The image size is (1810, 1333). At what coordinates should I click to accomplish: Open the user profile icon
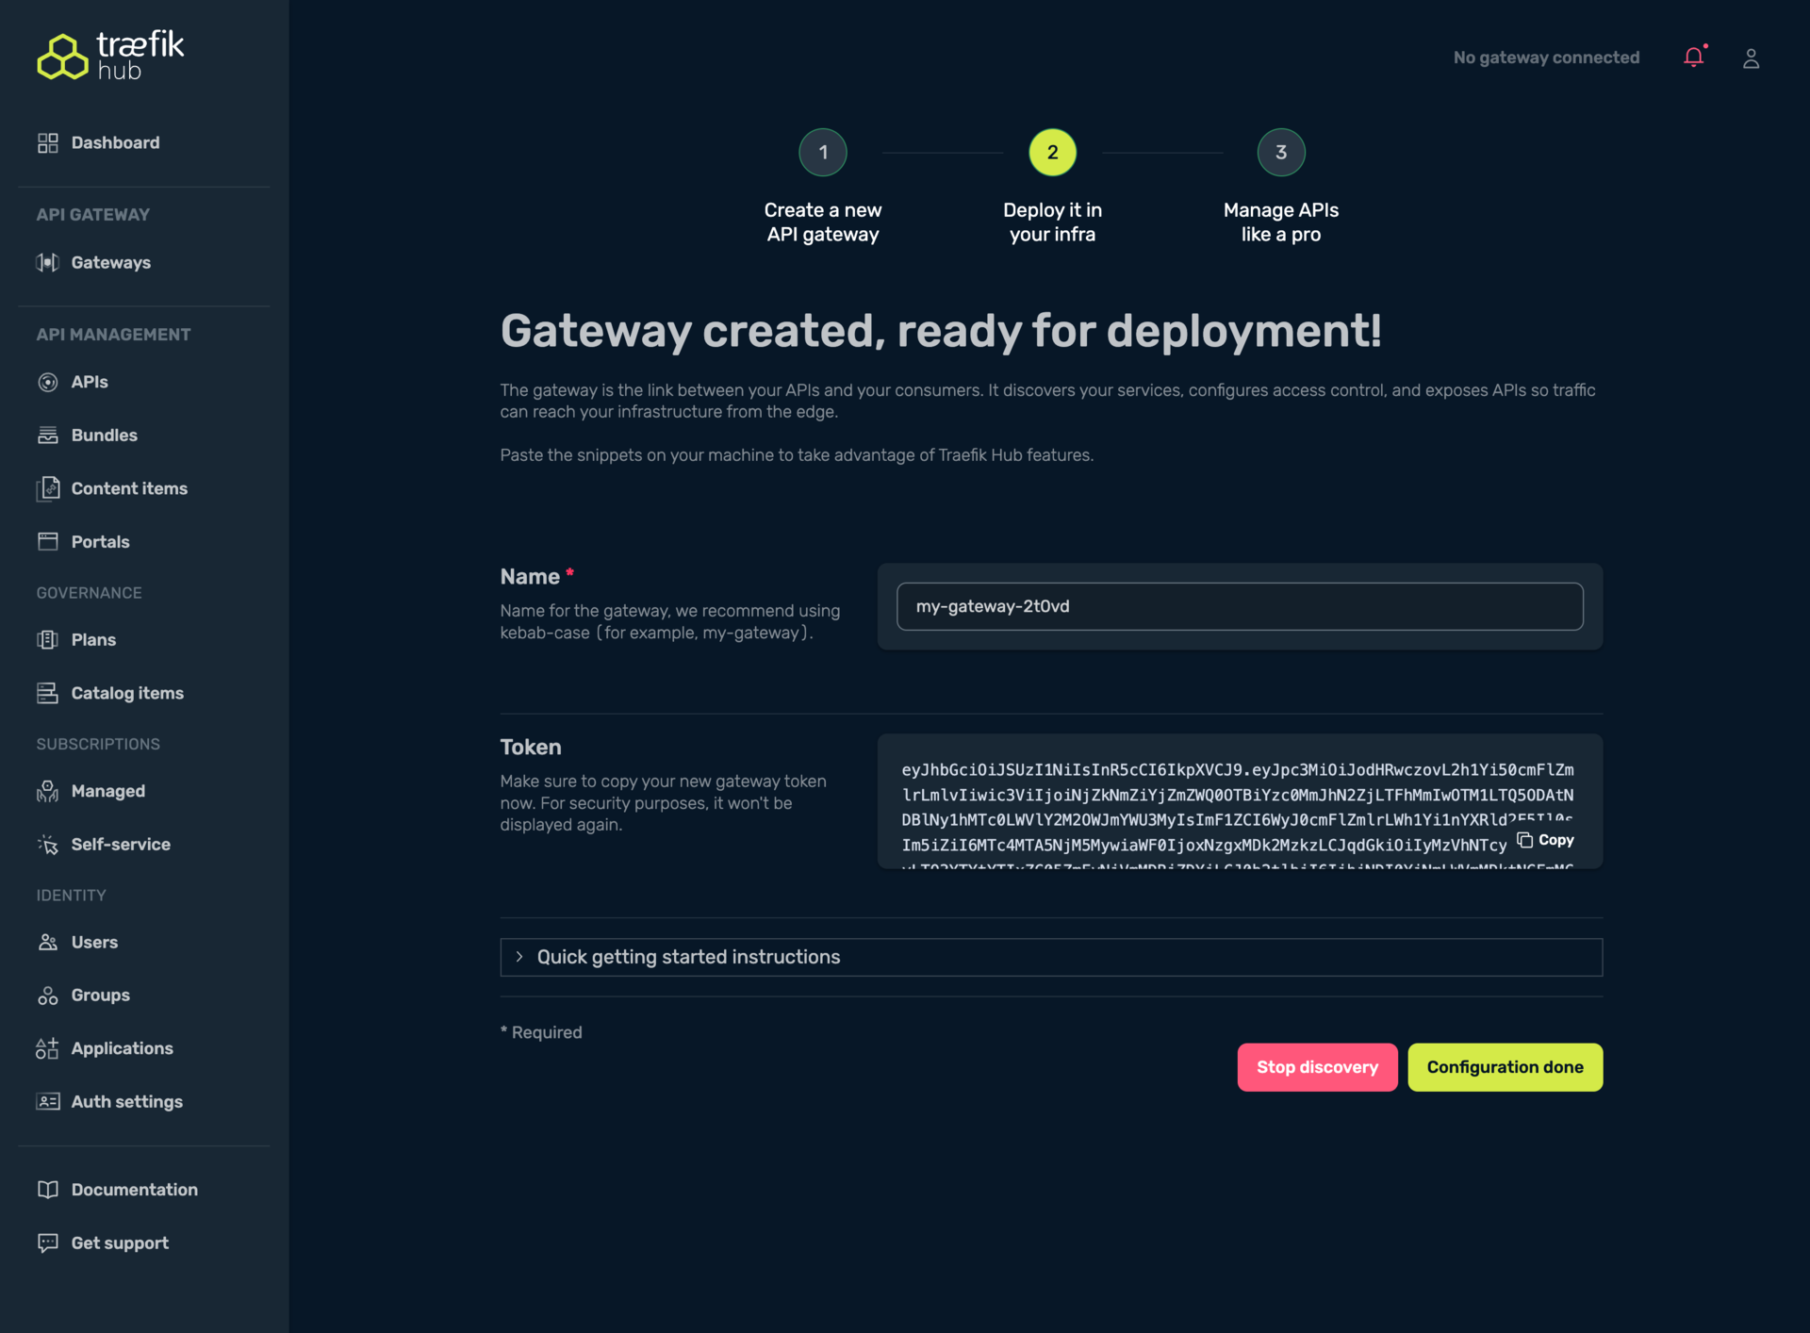pyautogui.click(x=1751, y=58)
